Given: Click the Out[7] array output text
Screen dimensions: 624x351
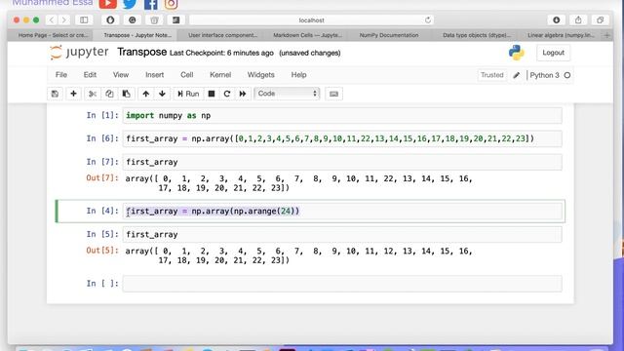Looking at the screenshot, I should [x=299, y=183].
